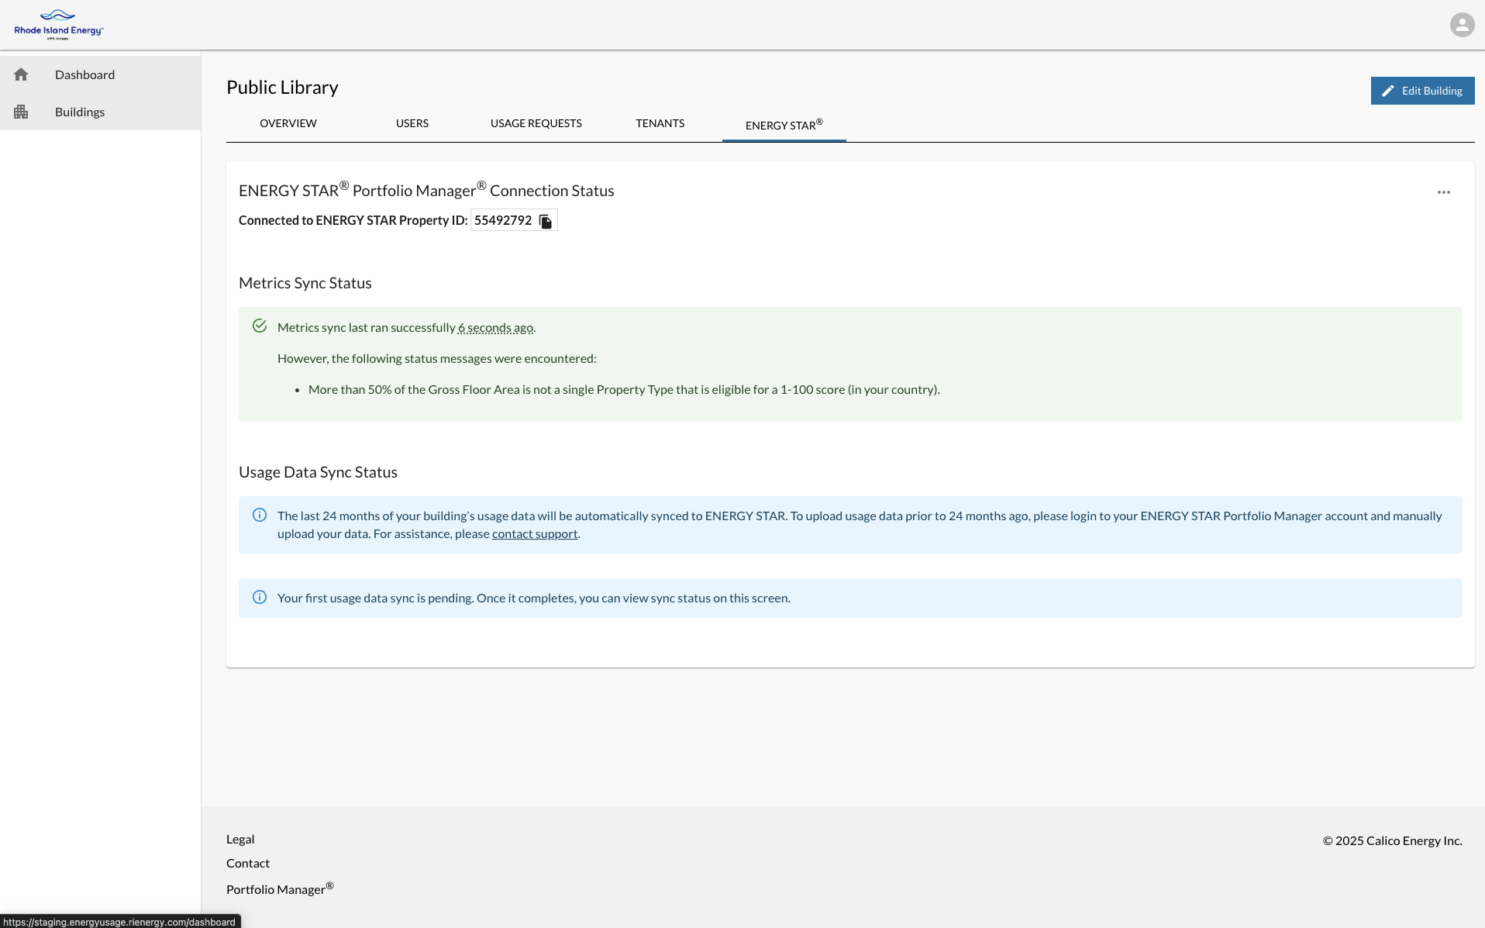Viewport: 1485px width, 928px height.
Task: Click the Buildings grid icon in sidebar
Action: (21, 112)
